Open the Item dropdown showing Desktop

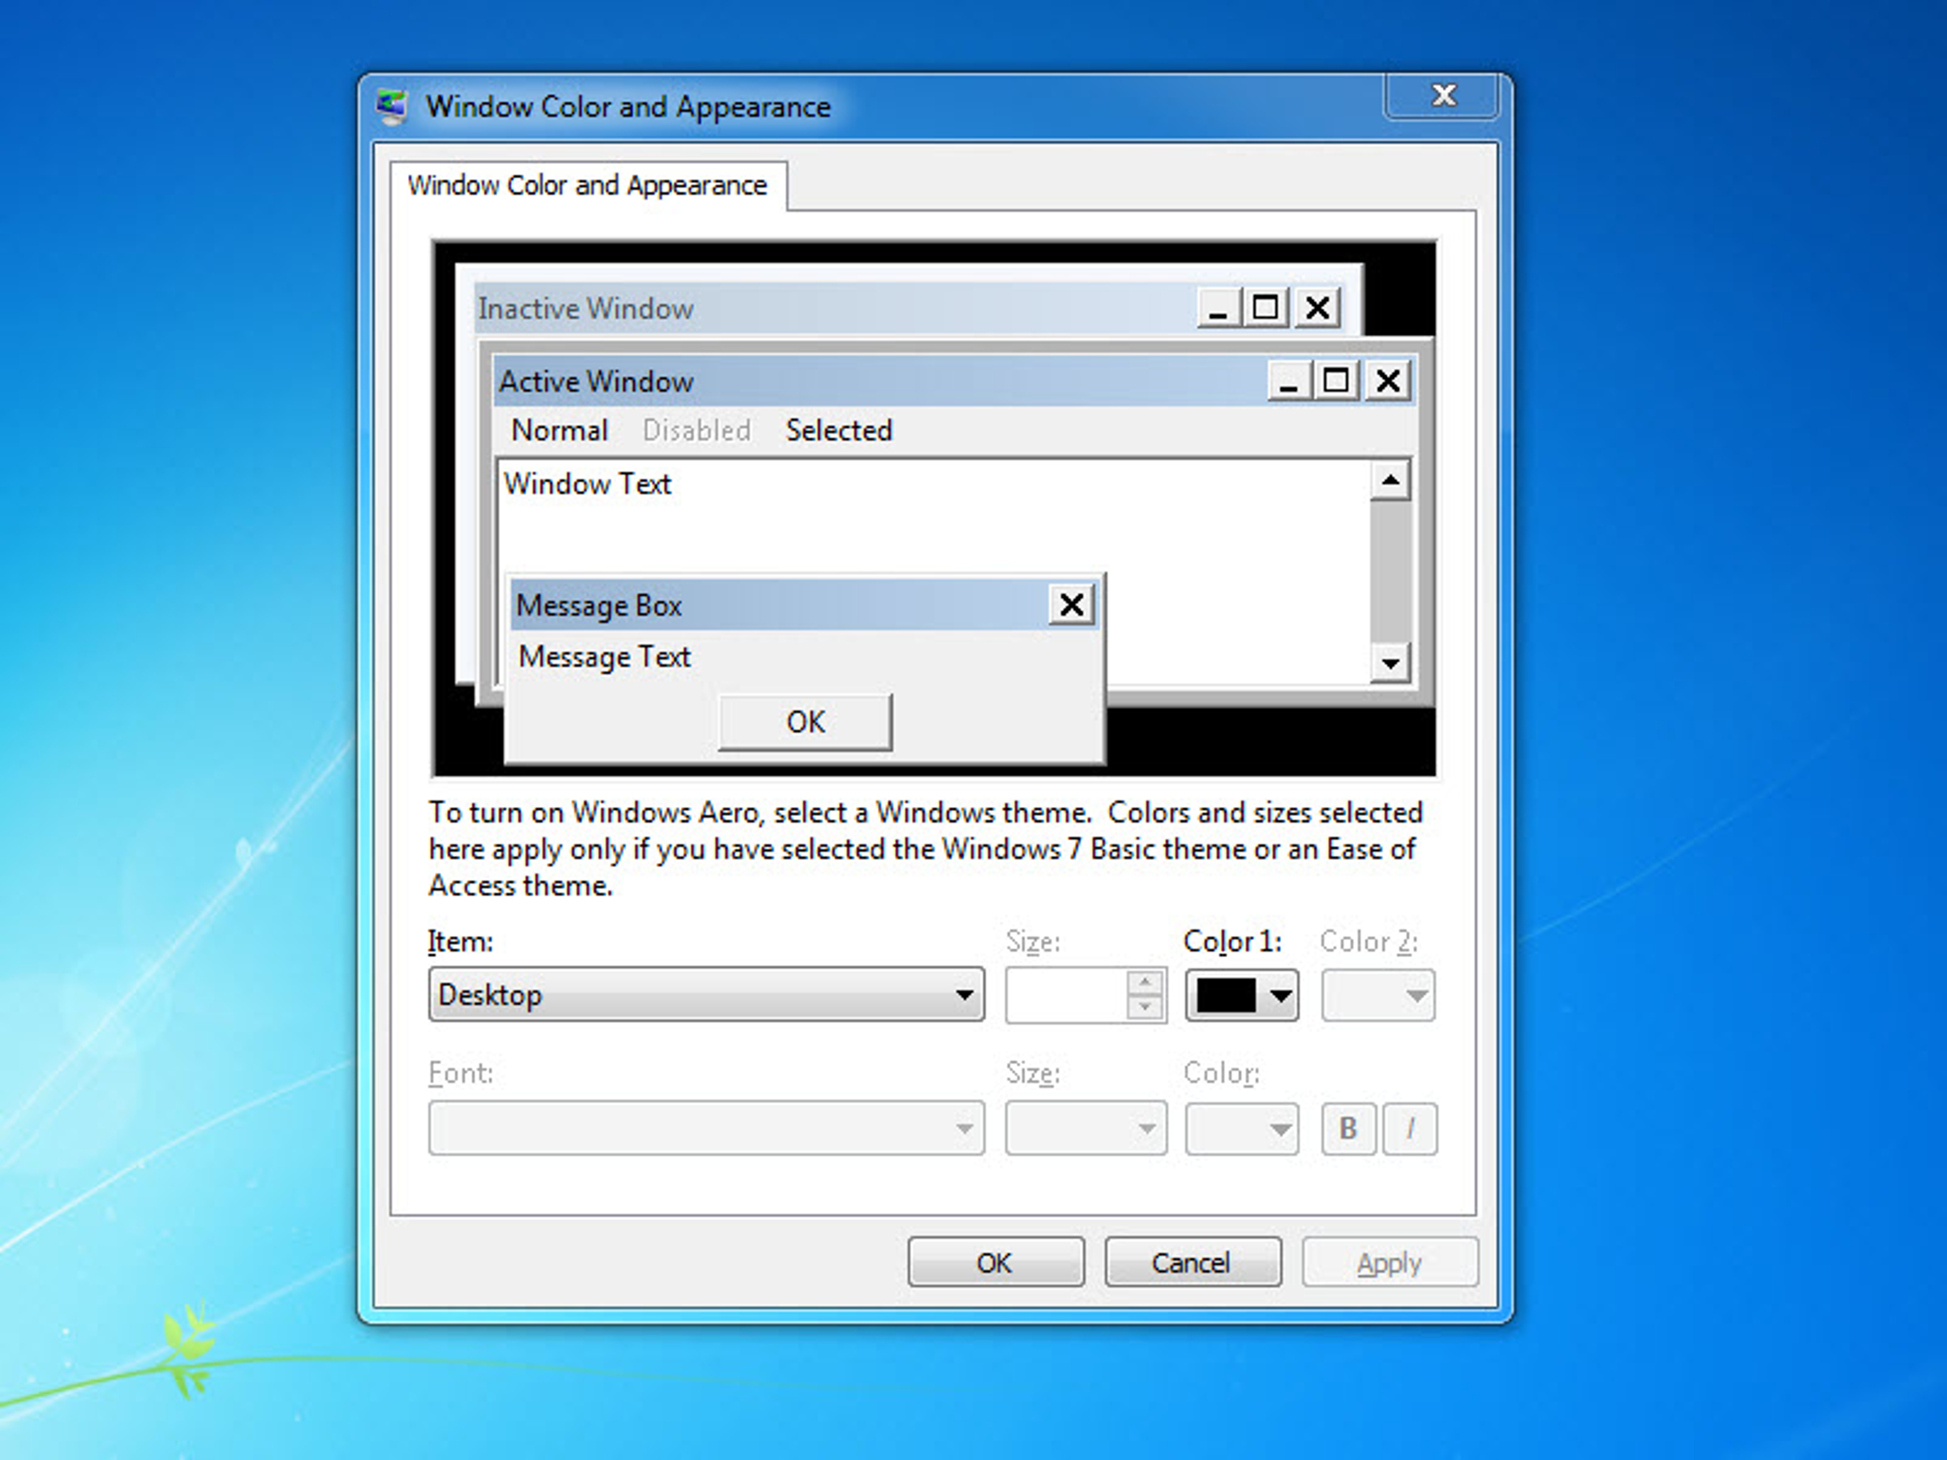pyautogui.click(x=706, y=995)
